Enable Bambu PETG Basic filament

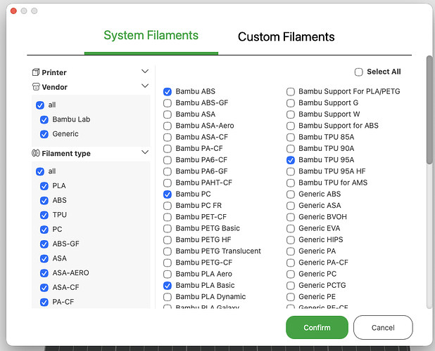point(168,229)
